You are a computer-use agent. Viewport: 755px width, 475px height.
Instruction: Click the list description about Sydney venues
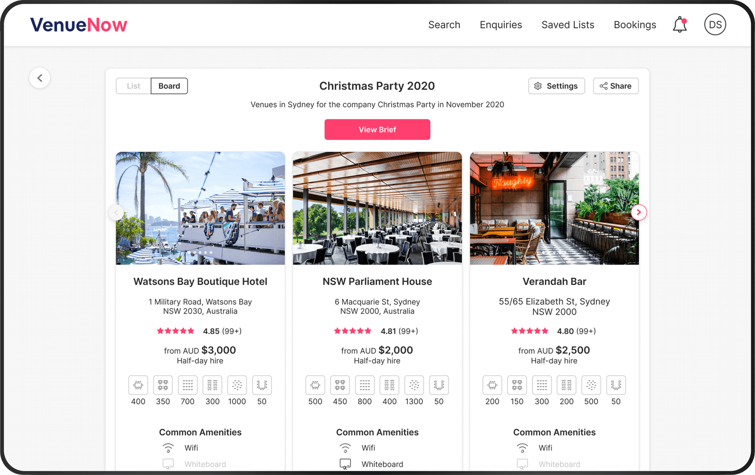[377, 104]
